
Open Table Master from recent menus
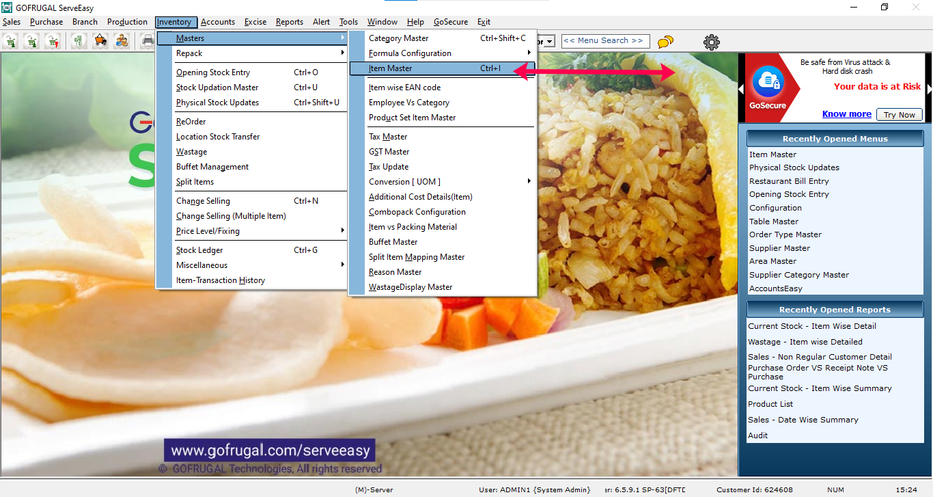774,221
